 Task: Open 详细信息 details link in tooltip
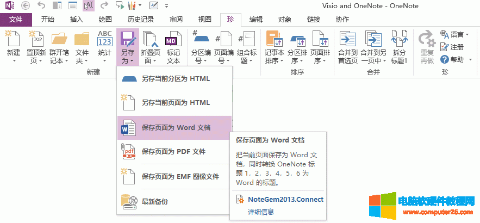(x=261, y=212)
